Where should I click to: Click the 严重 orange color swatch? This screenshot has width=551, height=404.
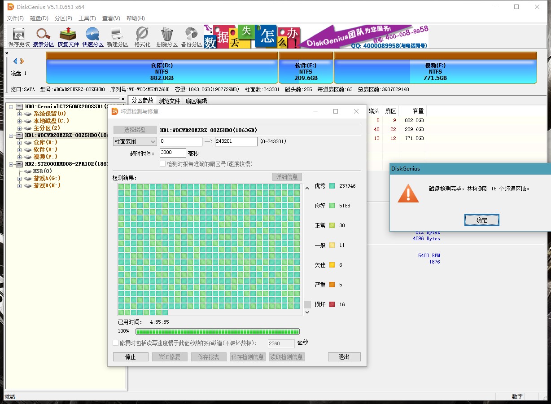(332, 285)
